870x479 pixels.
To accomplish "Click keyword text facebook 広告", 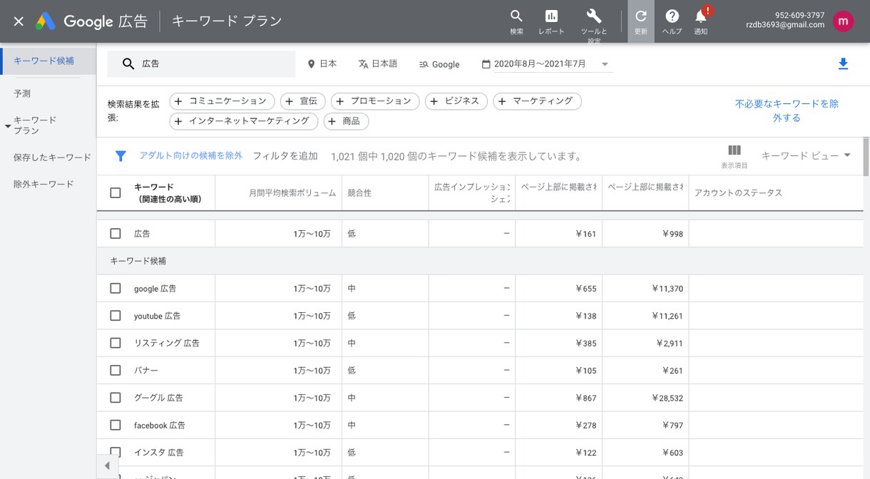I will tap(160, 425).
